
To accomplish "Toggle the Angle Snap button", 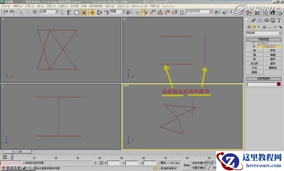I will point(160,12).
